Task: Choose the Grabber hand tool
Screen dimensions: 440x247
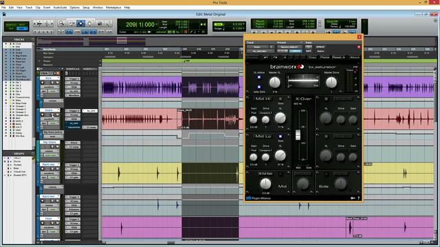Action: [x=90, y=23]
